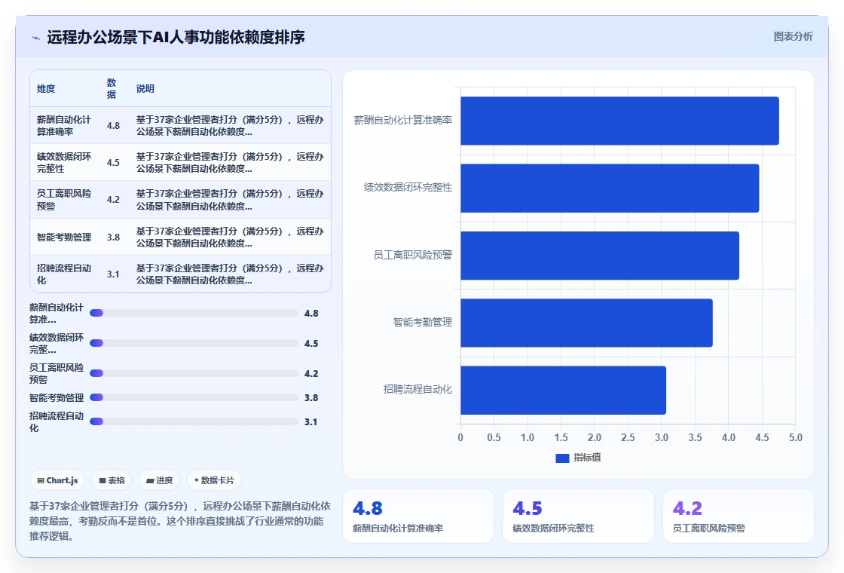Viewport: 844px width, 573px height.
Task: Click the summary paragraph starting 基于37家企业管理者打分
Action: pyautogui.click(x=180, y=521)
